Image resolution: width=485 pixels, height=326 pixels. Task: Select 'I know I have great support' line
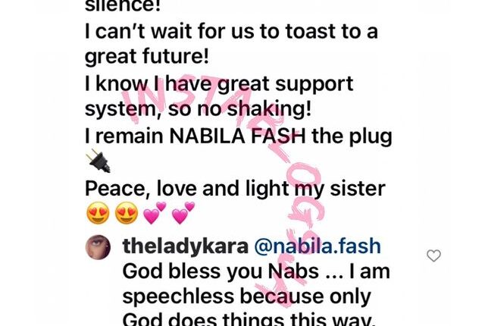[x=219, y=84]
